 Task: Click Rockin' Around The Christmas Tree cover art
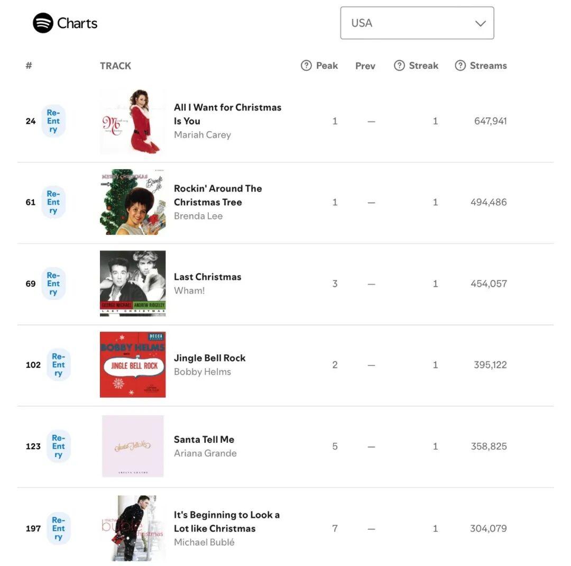[133, 202]
